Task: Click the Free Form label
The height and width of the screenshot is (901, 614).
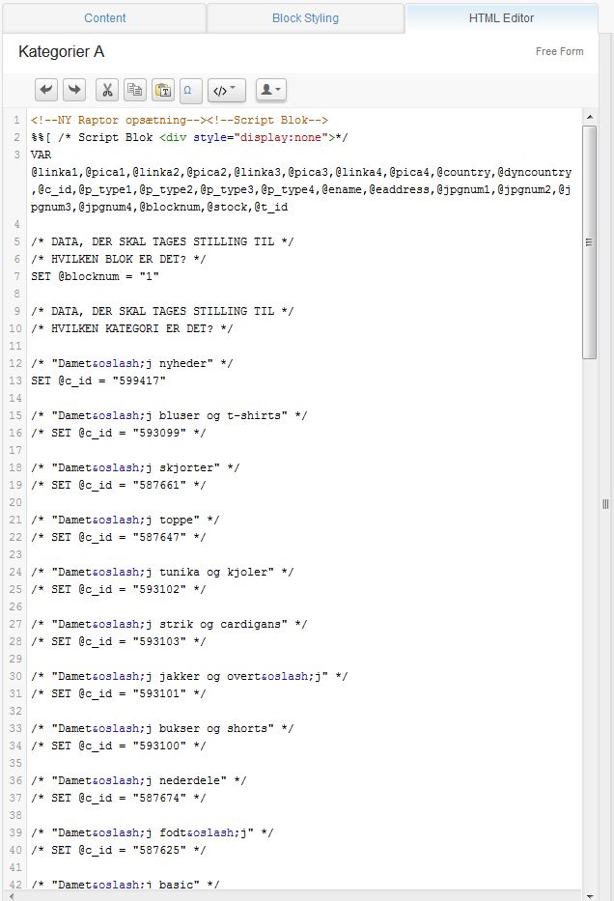Action: [x=559, y=52]
